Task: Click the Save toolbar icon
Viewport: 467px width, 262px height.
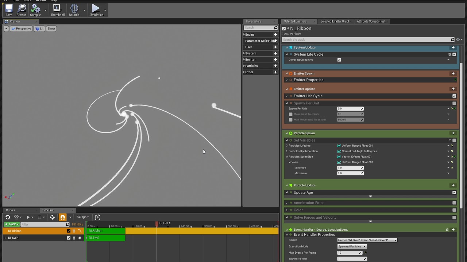Action: pyautogui.click(x=9, y=10)
